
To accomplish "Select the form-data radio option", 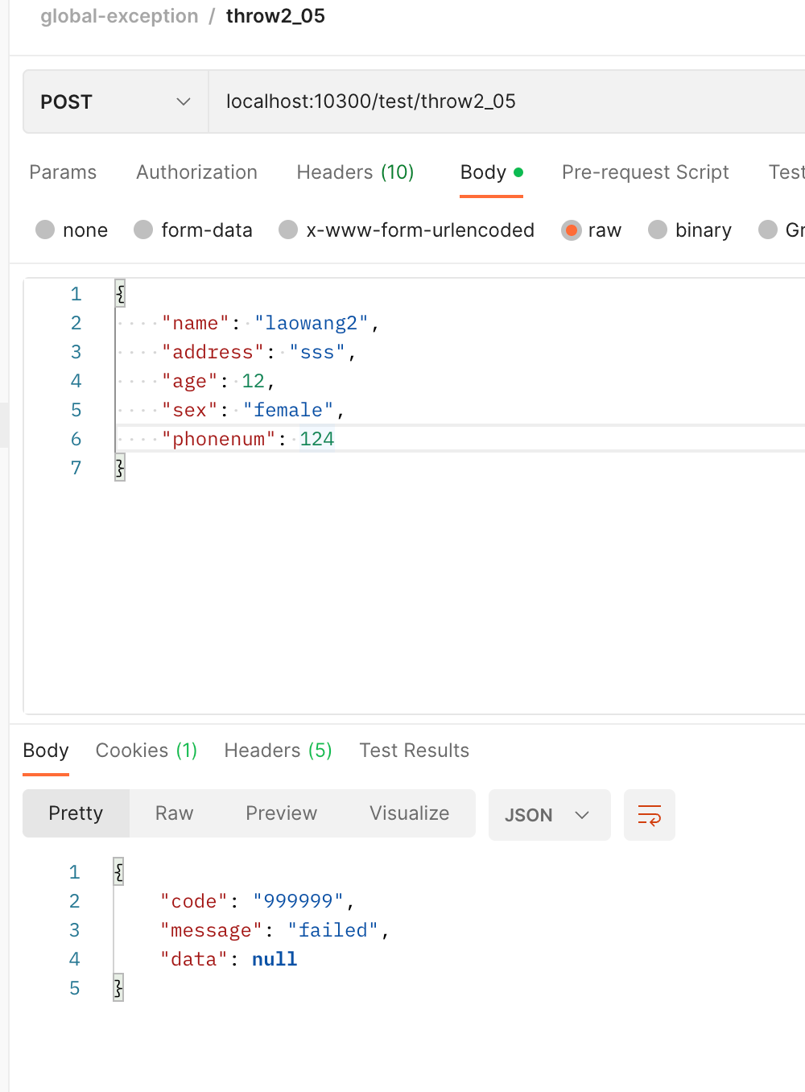I will [144, 230].
